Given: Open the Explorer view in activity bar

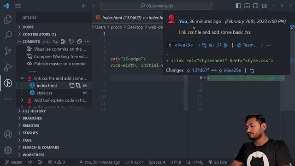Looking at the screenshot, I should 8,19.
